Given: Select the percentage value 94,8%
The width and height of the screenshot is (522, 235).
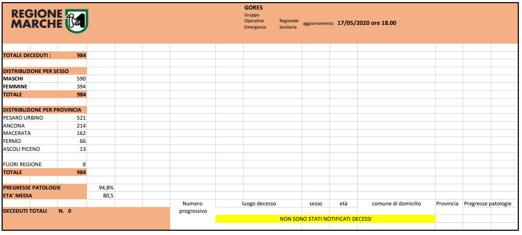Looking at the screenshot, I should click(x=106, y=187).
